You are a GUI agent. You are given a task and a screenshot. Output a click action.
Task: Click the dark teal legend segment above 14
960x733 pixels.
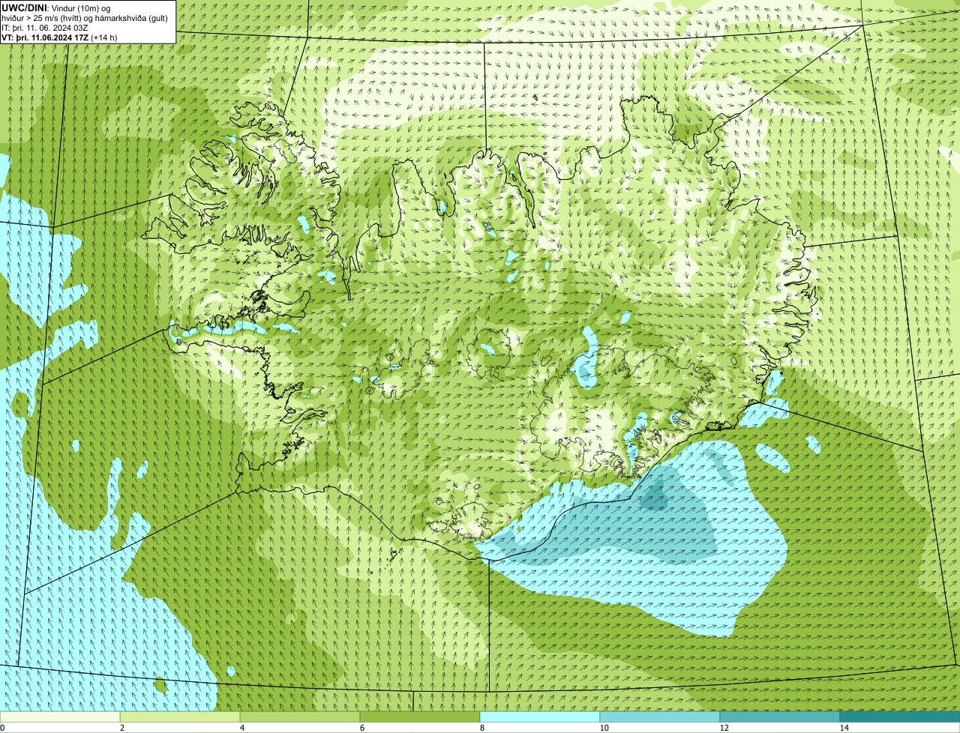coord(900,717)
